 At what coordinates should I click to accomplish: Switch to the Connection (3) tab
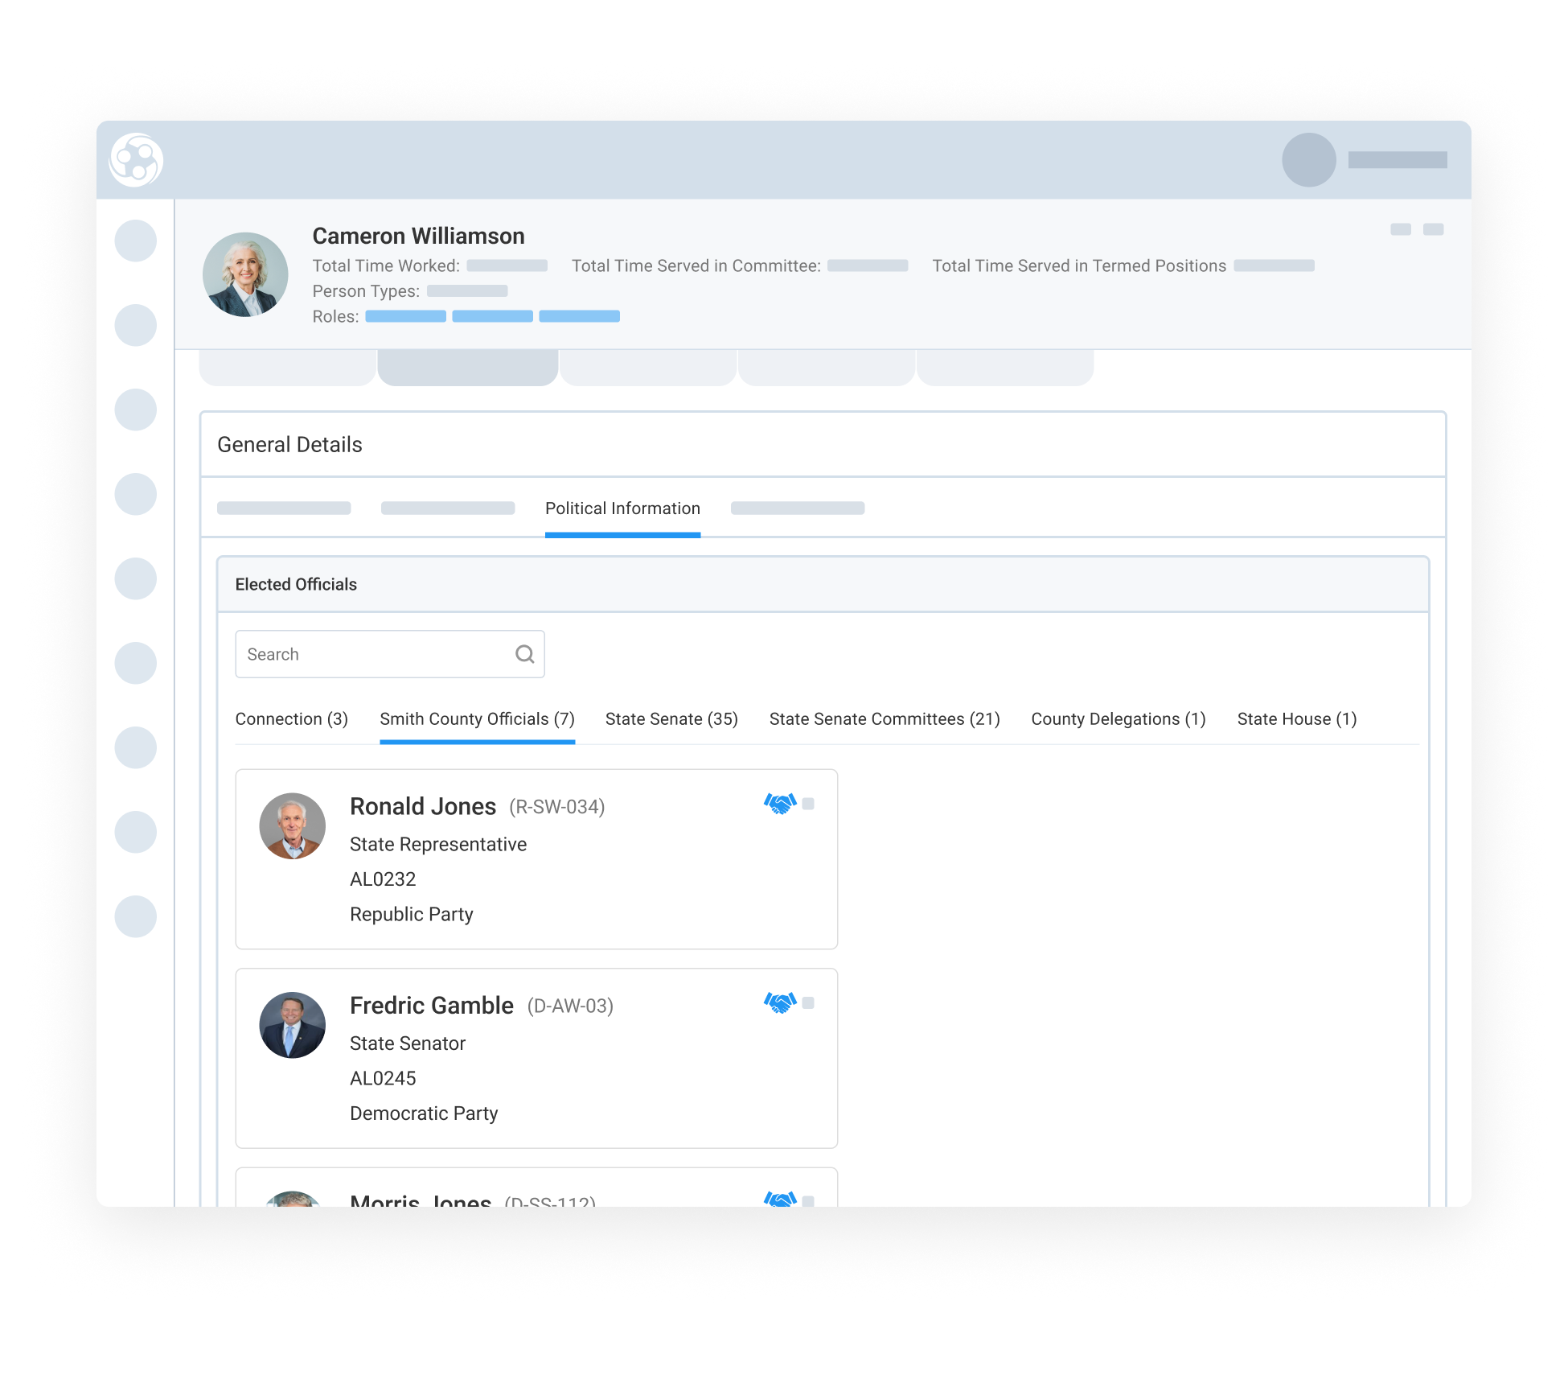point(291,718)
